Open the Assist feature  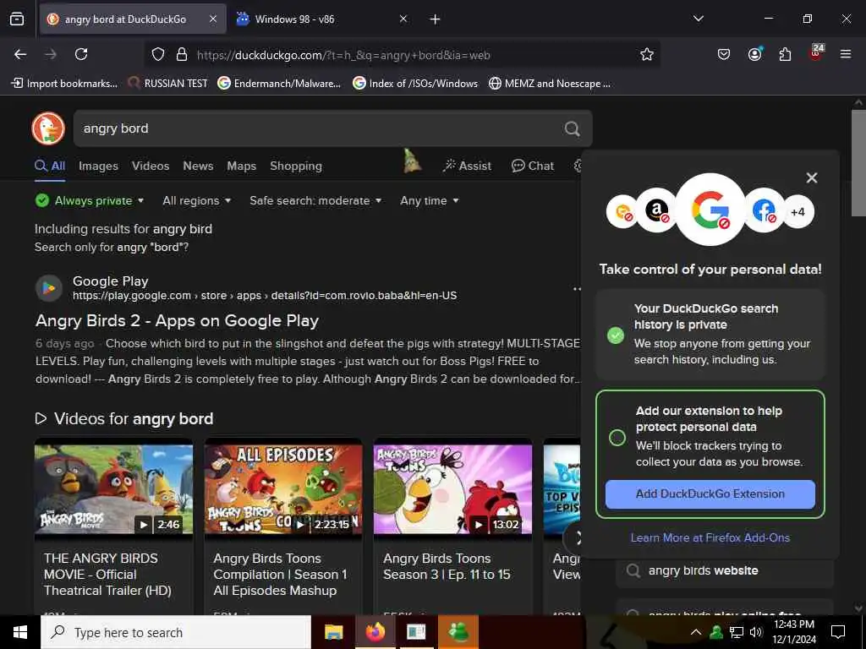pyautogui.click(x=467, y=166)
